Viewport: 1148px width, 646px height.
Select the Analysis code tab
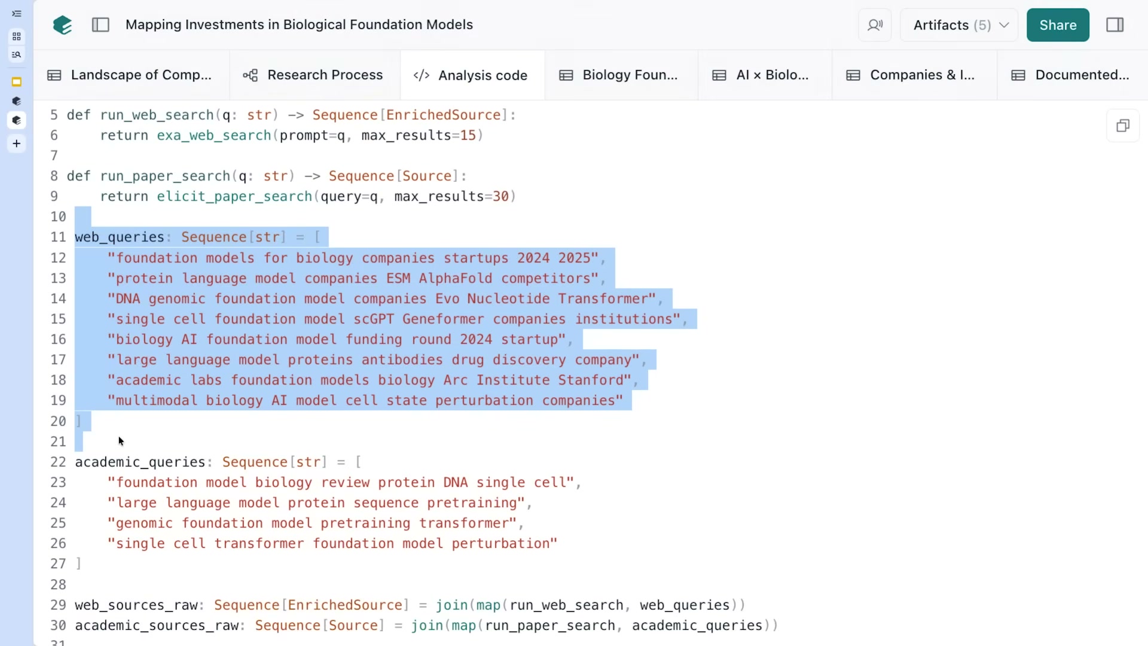point(471,75)
